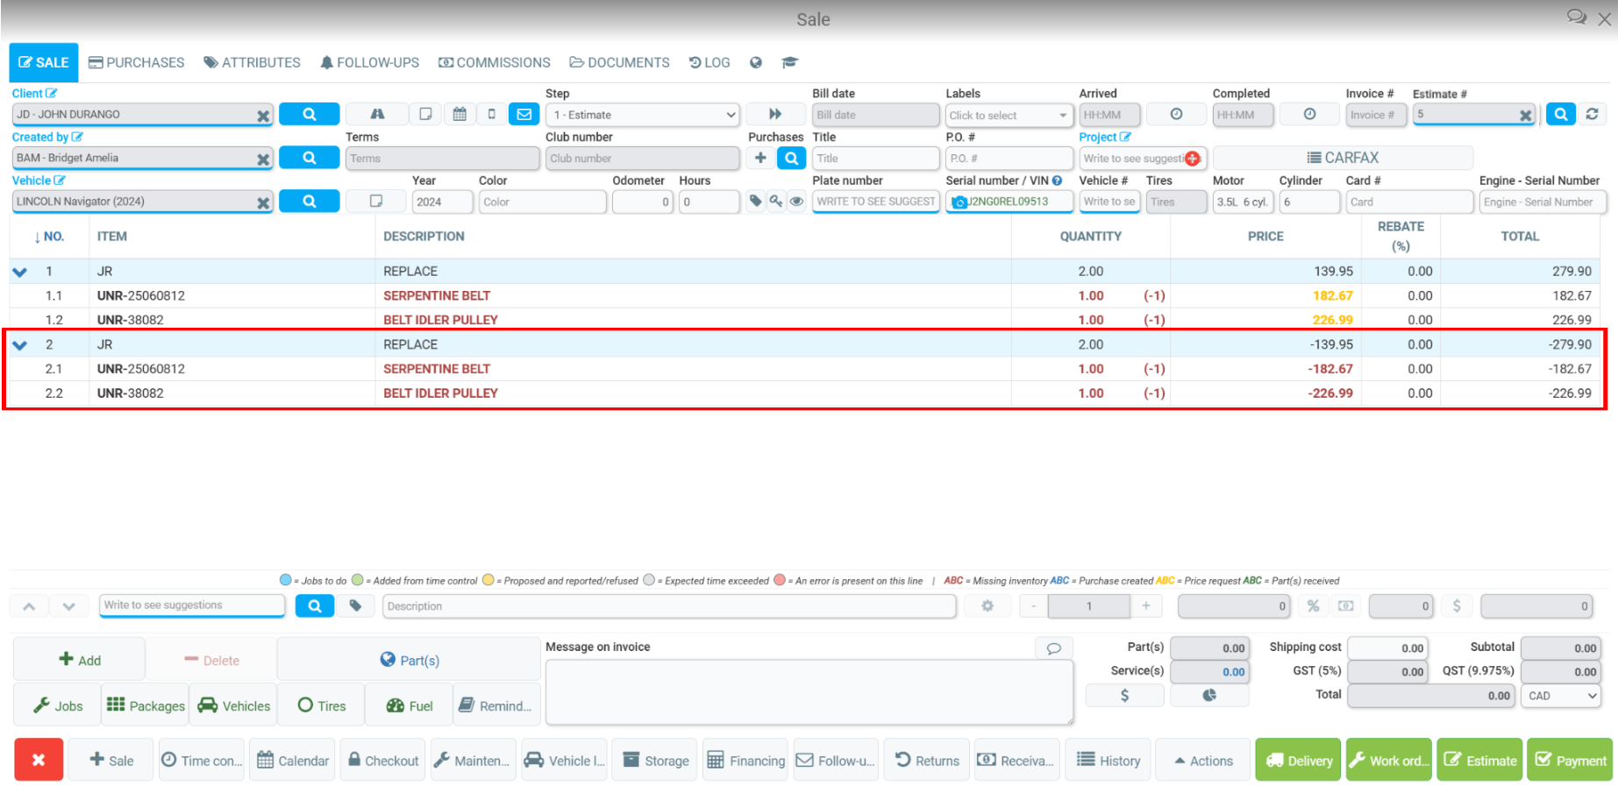The height and width of the screenshot is (786, 1618).
Task: Toggle percent rebate mode button
Action: (x=1313, y=605)
